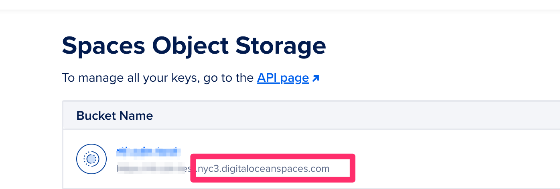The image size is (560, 189).
Task: Click the word 'Spaces' in the heading
Action: point(103,46)
